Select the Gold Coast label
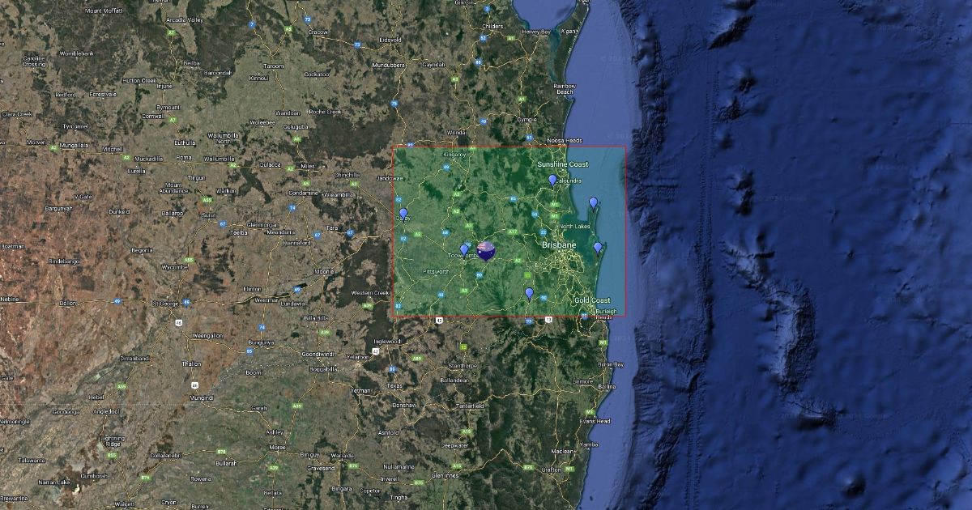 (592, 300)
